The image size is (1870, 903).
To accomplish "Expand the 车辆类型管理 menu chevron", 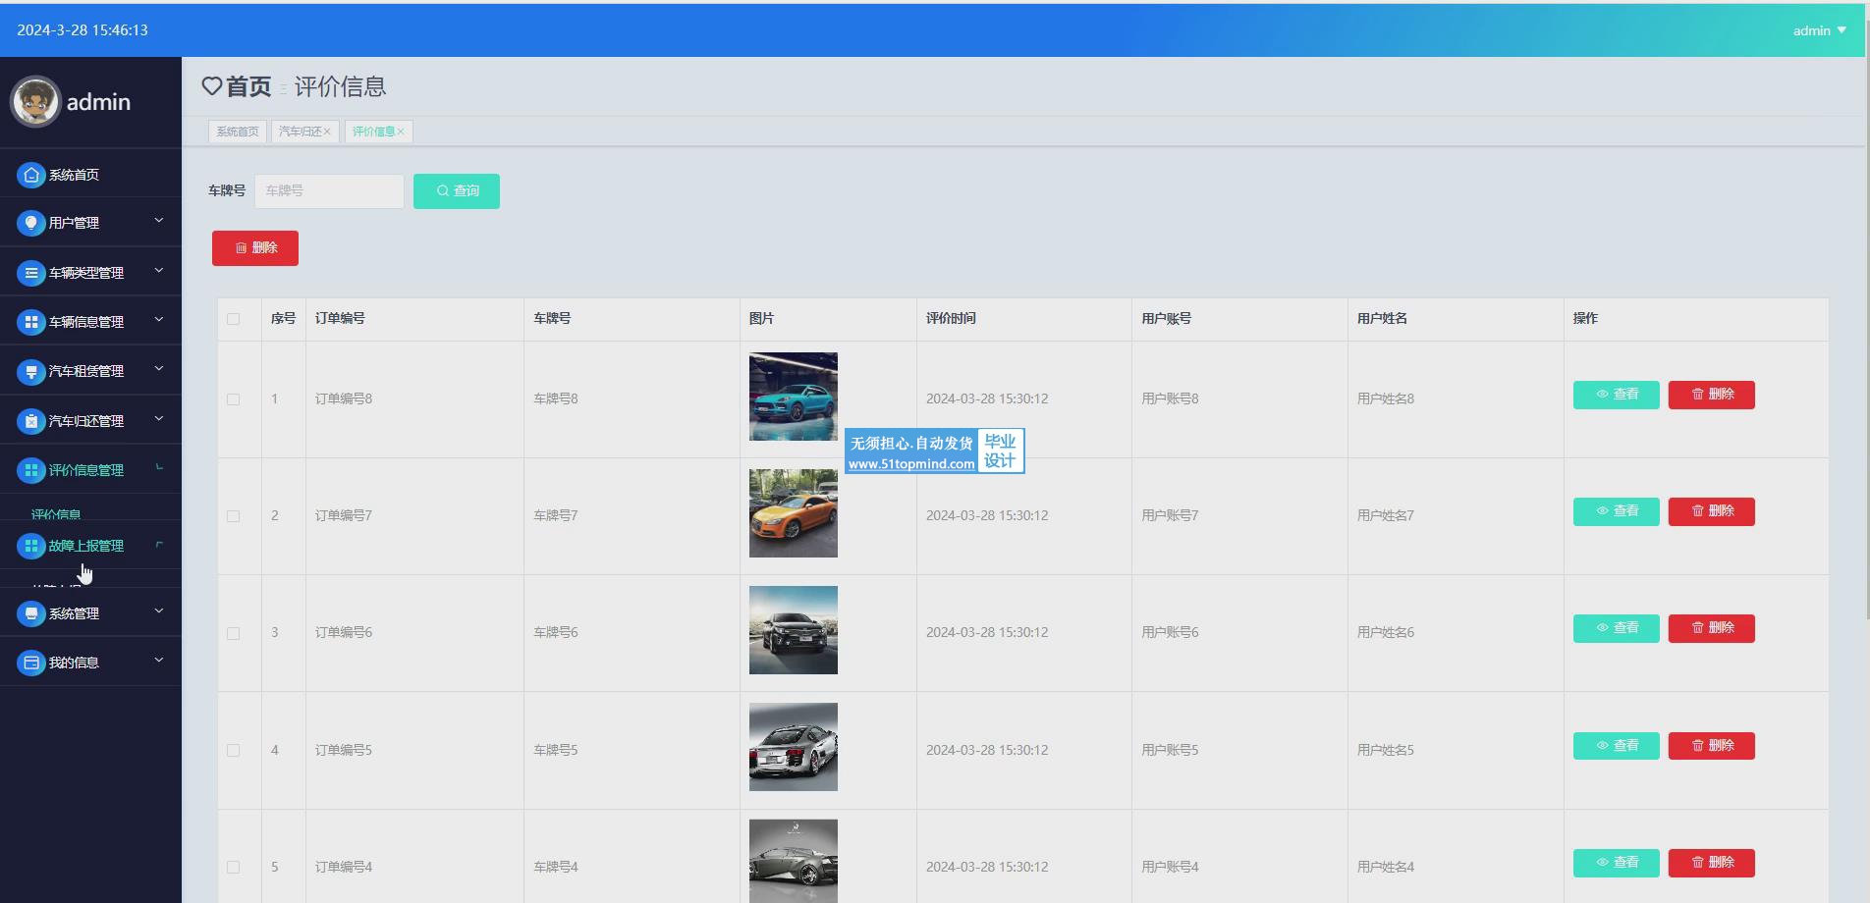I will 159,272.
